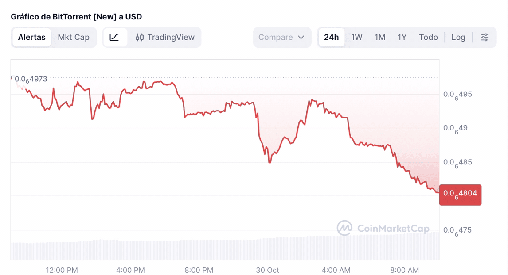Viewport: 508px width, 275px height.
Task: Click the 8:00 PM time axis label
Action: click(199, 270)
